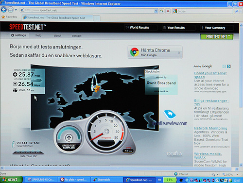Click the vertical scrollbar down arrow
The image size is (243, 183).
coord(241,165)
